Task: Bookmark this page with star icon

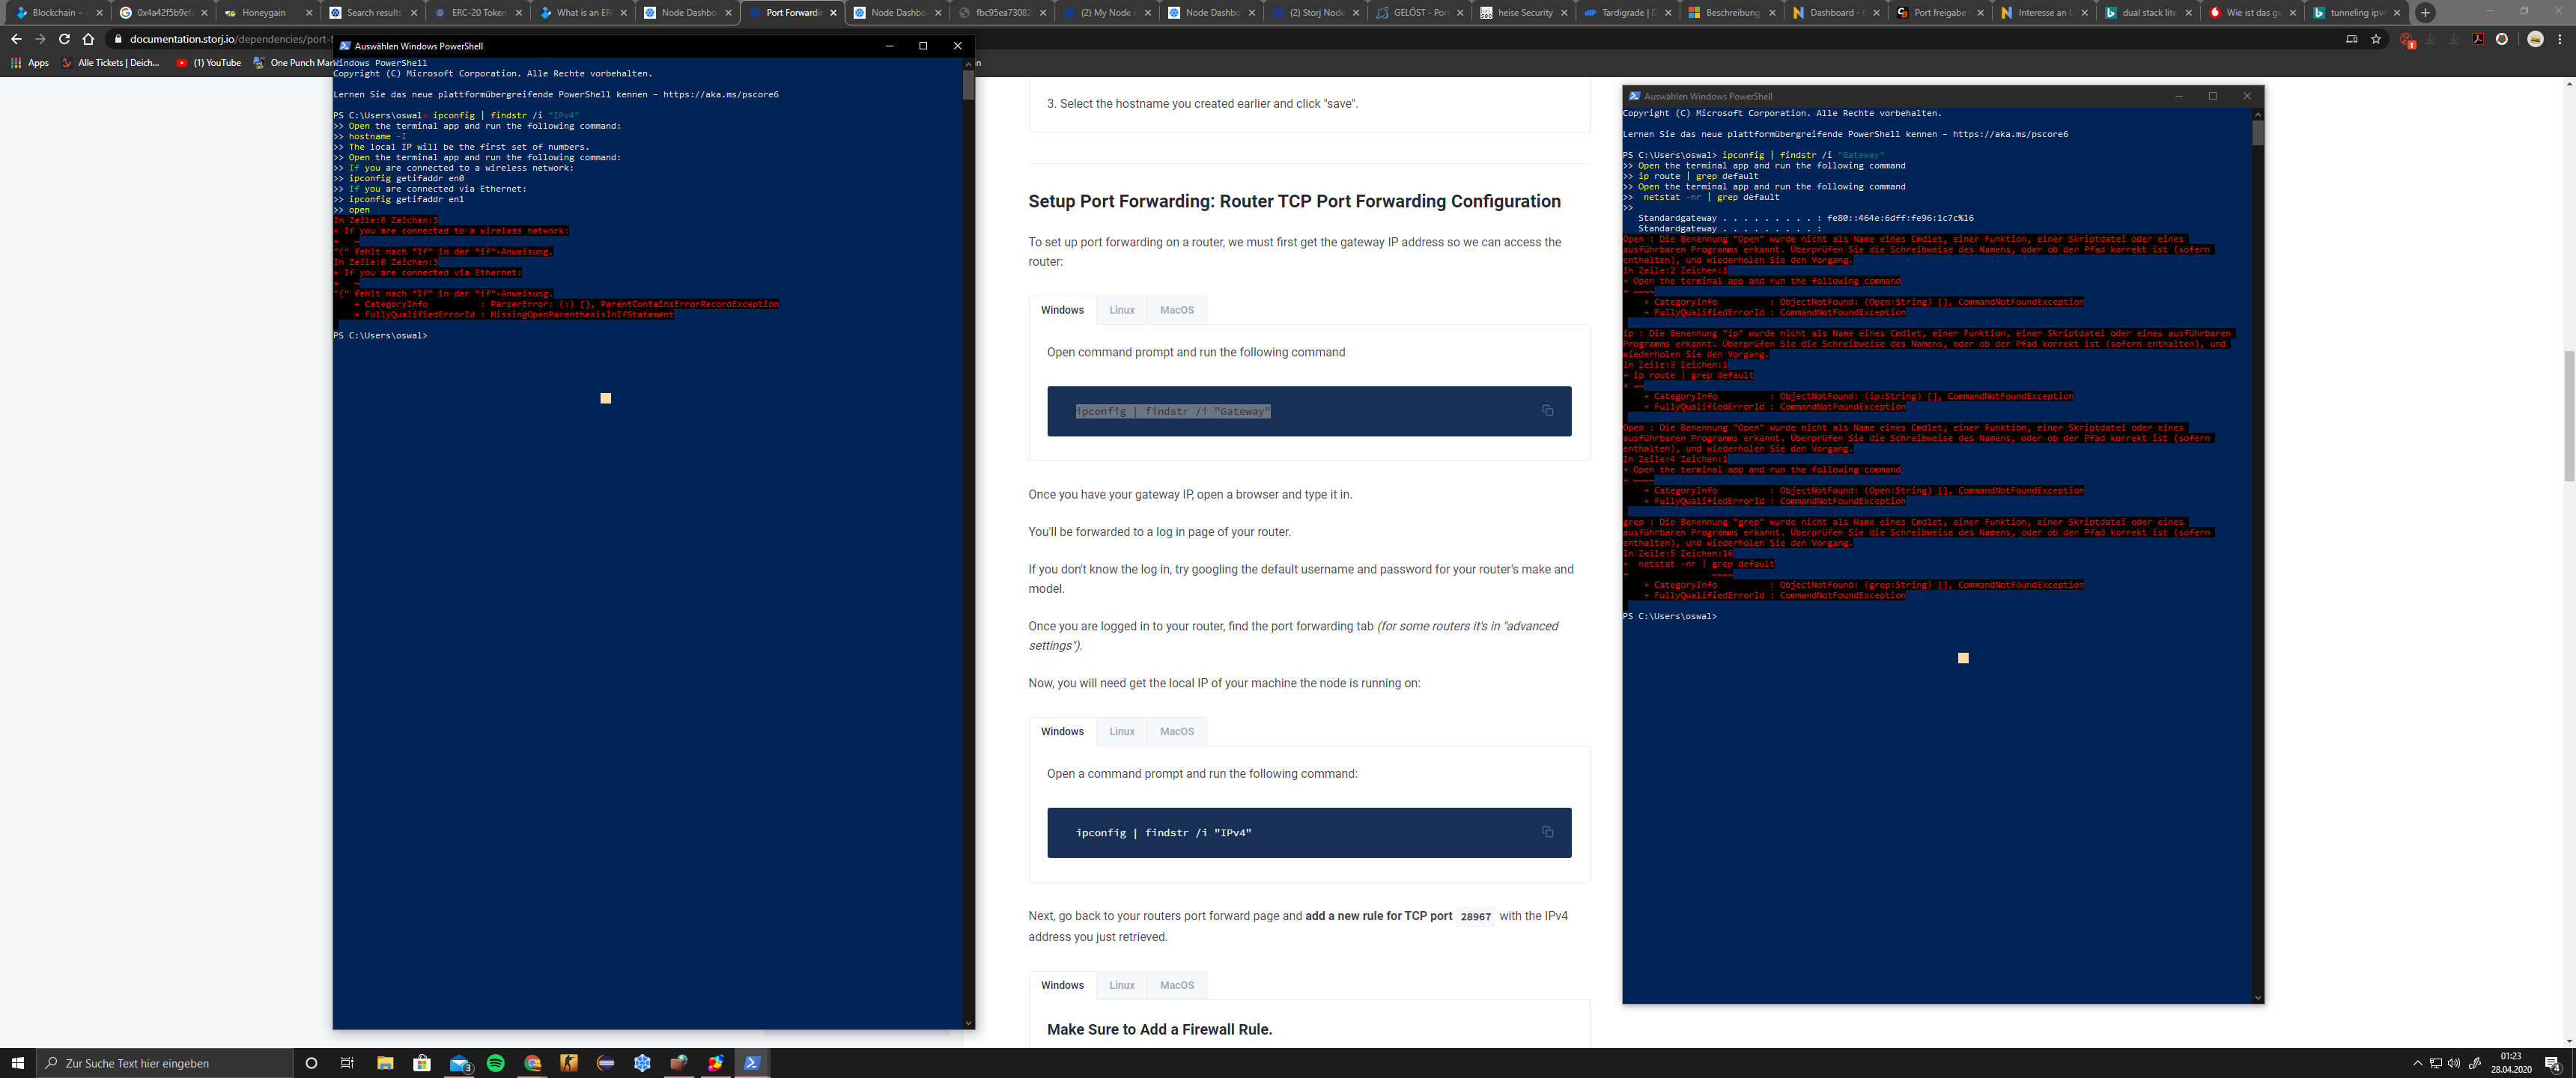Action: pyautogui.click(x=2376, y=39)
